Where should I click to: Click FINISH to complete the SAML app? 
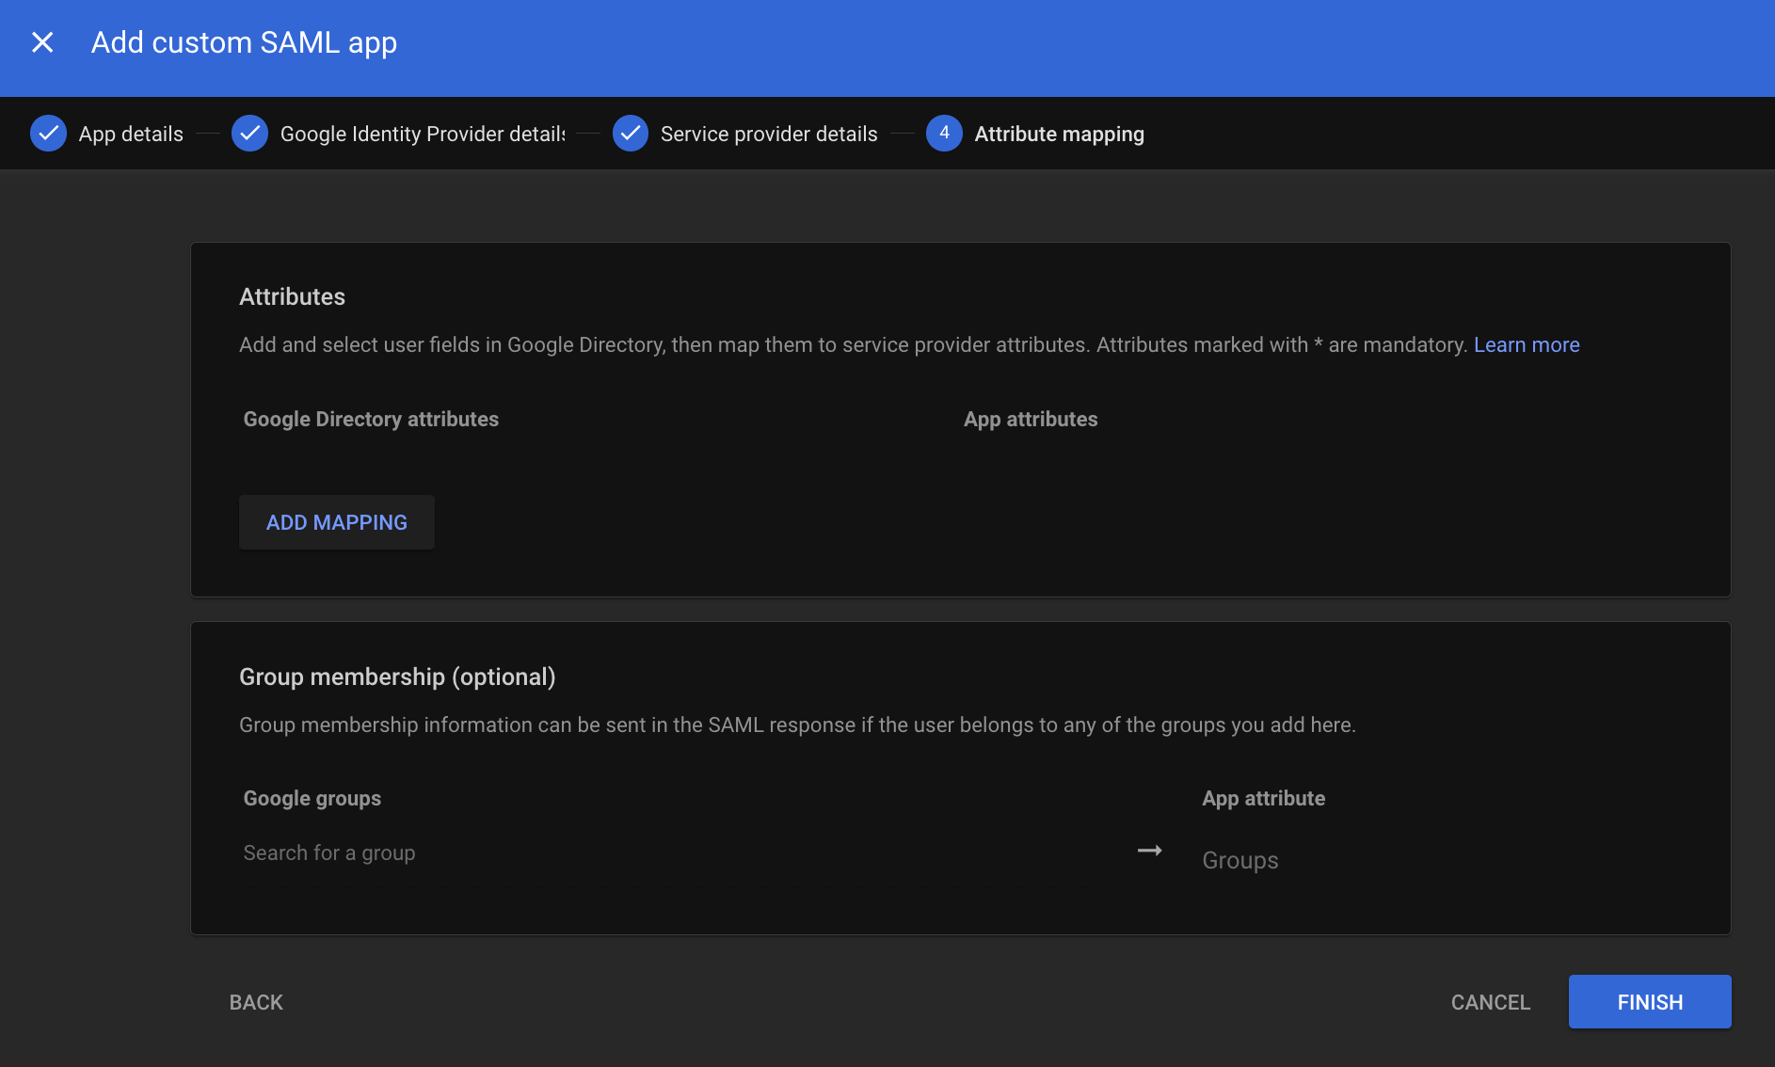tap(1649, 1002)
